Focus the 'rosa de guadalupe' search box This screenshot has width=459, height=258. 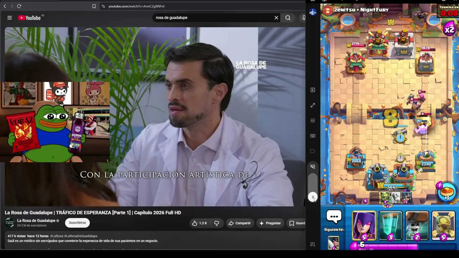213,18
